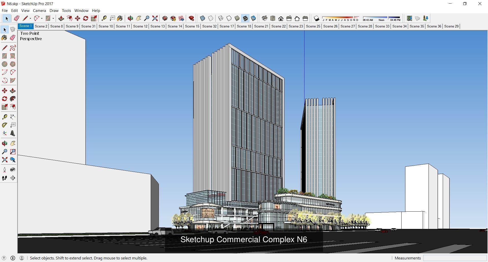
Task: Switch to Front view house icon
Action: coord(281,18)
